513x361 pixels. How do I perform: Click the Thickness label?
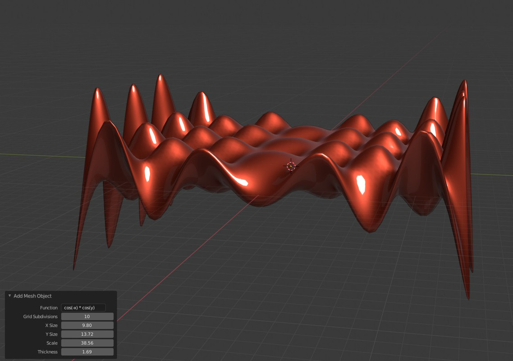point(47,352)
